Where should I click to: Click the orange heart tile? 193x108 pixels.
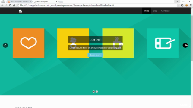28,43
